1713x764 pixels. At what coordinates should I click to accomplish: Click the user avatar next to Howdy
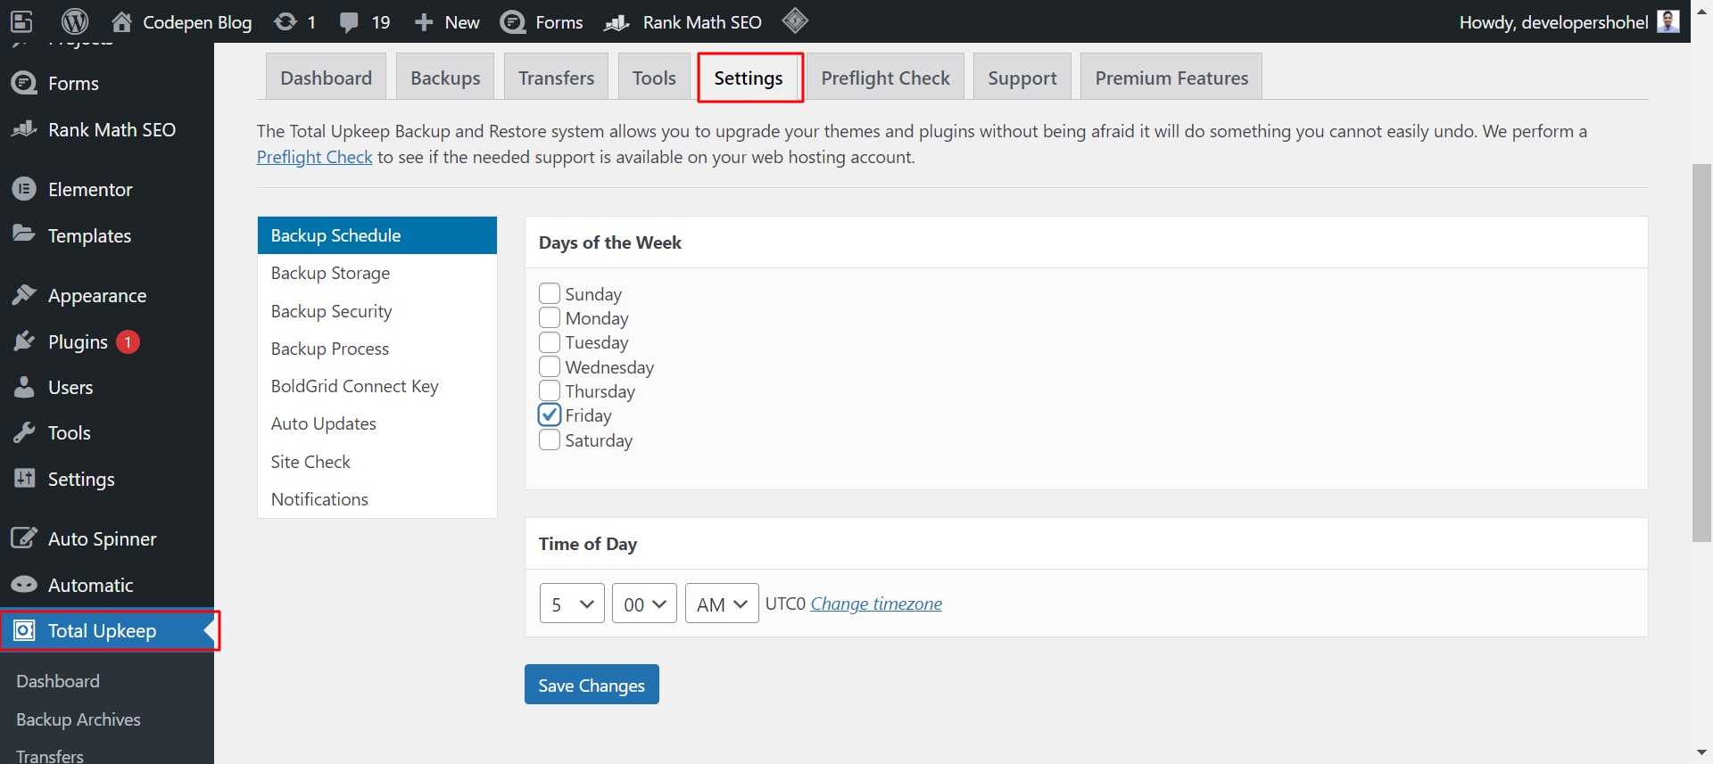[x=1667, y=21]
